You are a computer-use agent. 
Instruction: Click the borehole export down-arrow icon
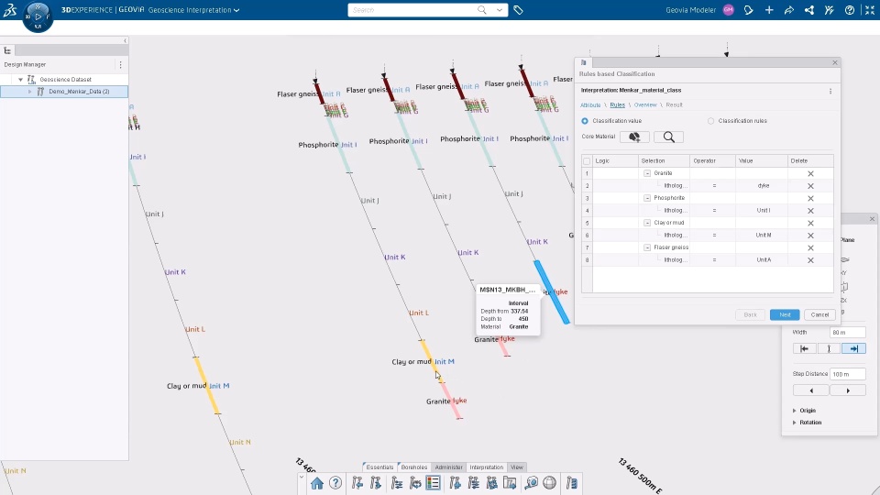tap(376, 483)
